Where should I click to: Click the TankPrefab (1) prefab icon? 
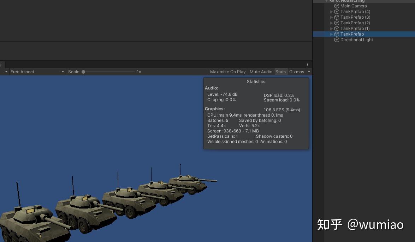click(337, 29)
